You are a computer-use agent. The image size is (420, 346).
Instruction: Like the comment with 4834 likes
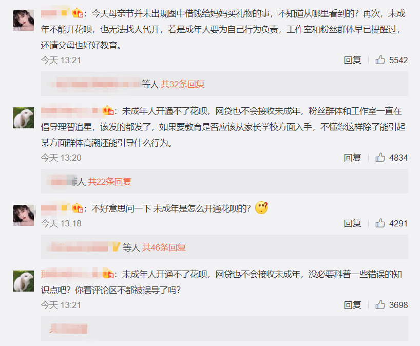coord(380,158)
